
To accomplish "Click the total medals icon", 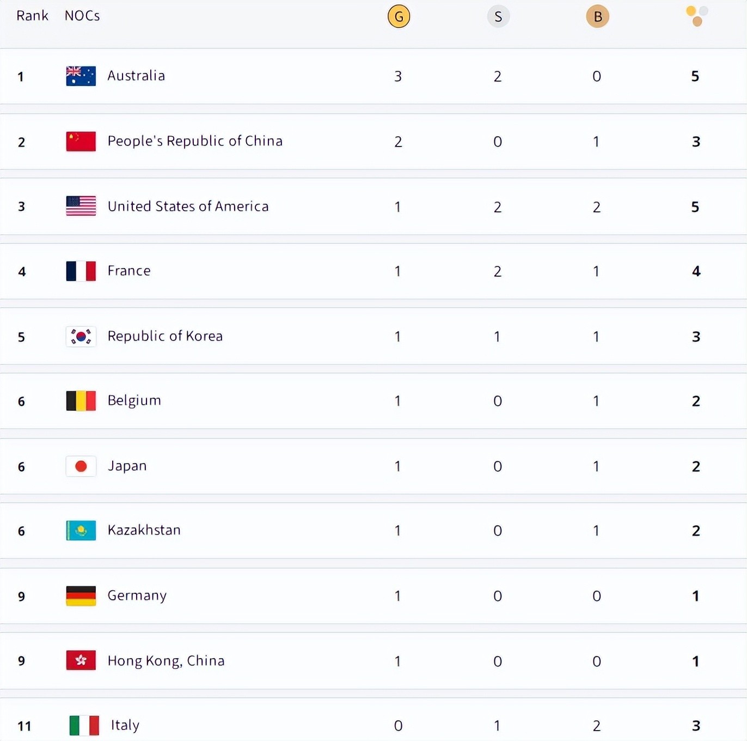I will (x=696, y=16).
